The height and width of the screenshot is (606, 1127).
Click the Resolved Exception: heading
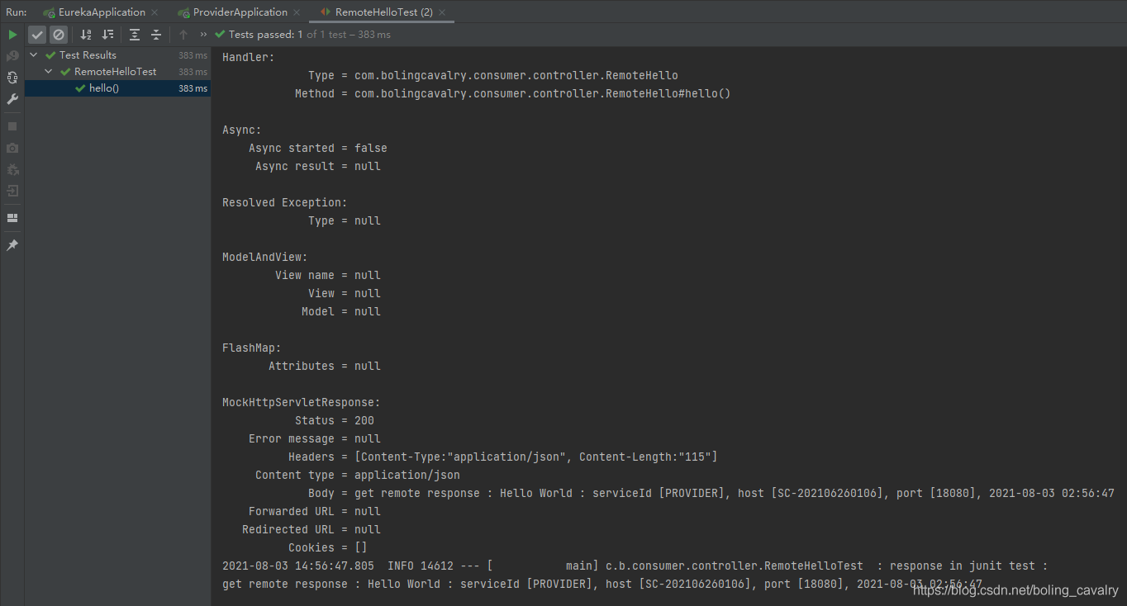coord(285,202)
